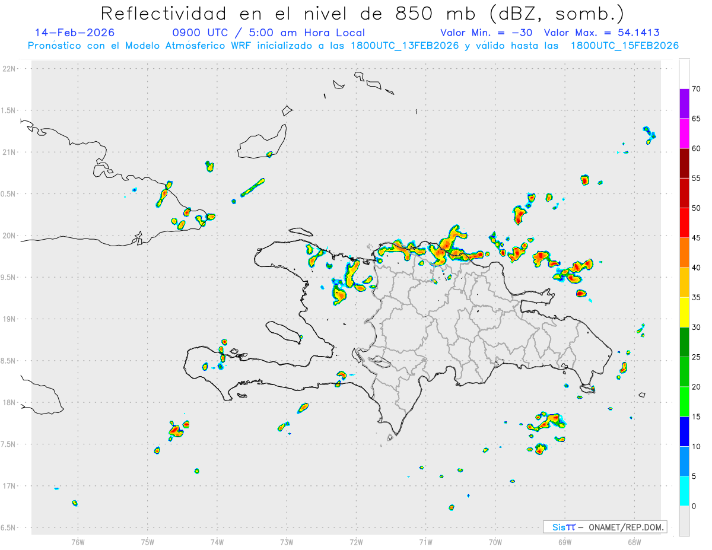Select the '73W' longitude axis label

click(x=287, y=542)
